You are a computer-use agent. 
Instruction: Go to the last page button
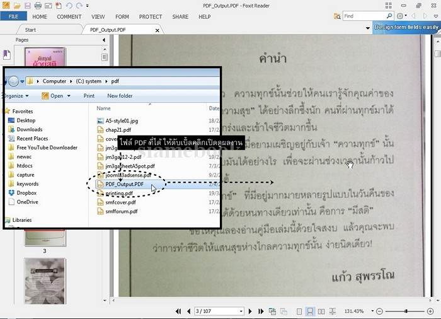pos(261,311)
